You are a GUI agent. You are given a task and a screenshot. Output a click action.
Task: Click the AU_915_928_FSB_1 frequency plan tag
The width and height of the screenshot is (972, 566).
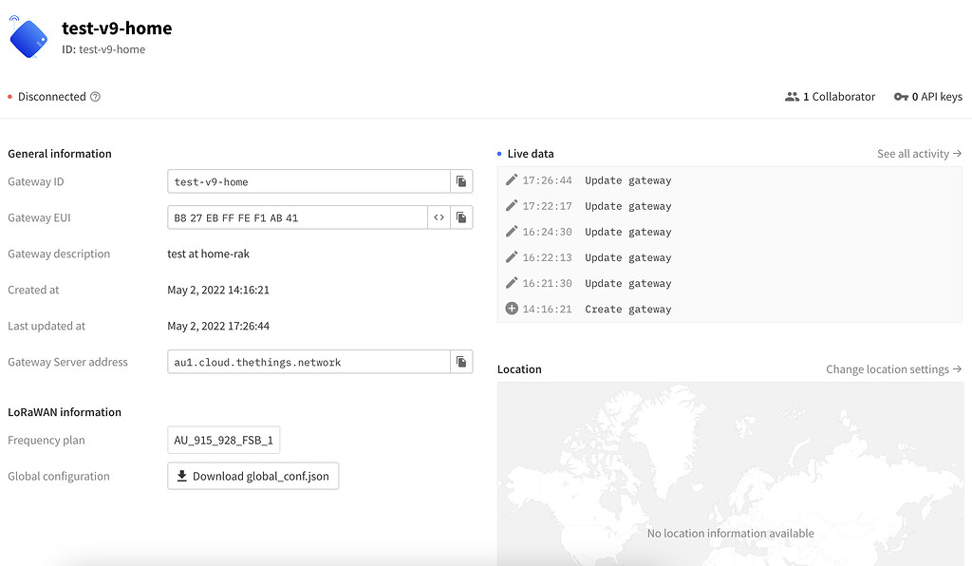[x=224, y=441]
